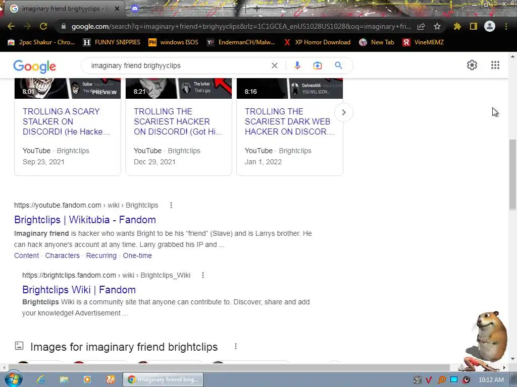The image size is (517, 387).
Task: Open the FUNNY SNIPPIES bookmark
Action: click(x=112, y=42)
